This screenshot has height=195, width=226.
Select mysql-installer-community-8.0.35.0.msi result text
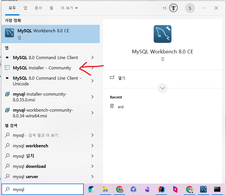40,97
